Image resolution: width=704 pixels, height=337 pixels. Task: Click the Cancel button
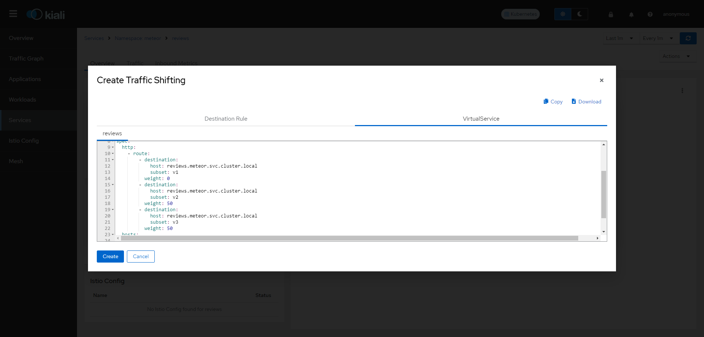tap(141, 256)
